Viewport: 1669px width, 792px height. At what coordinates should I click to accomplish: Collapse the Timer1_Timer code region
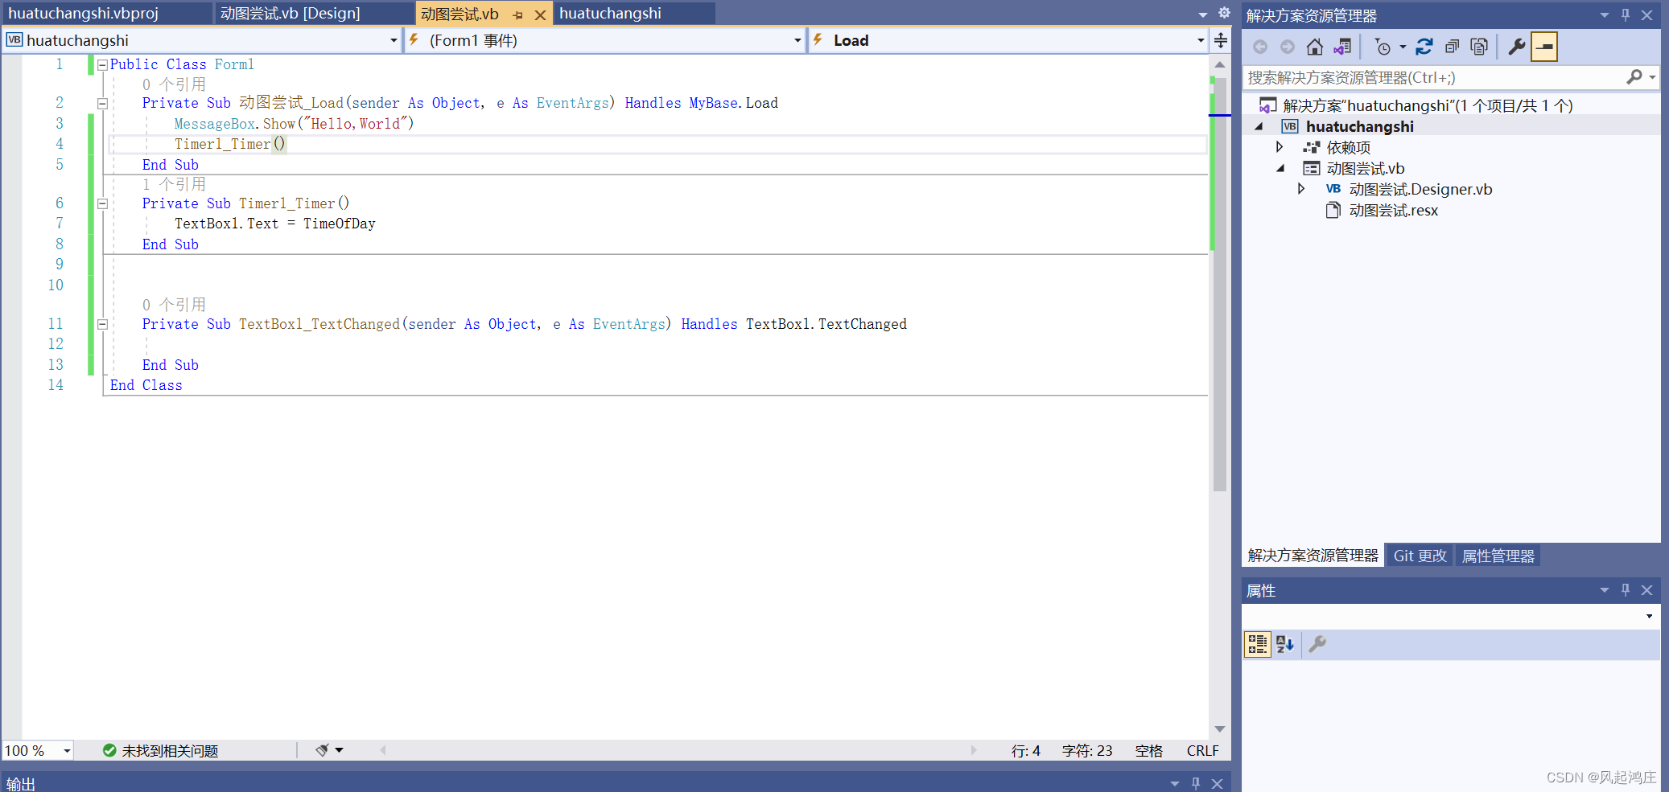pos(102,203)
